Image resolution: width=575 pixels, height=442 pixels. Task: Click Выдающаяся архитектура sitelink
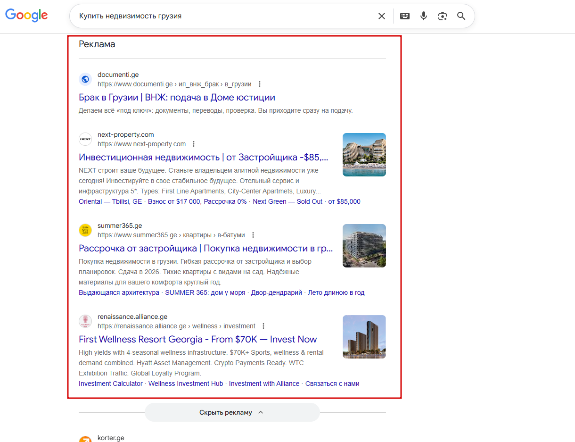click(x=119, y=292)
